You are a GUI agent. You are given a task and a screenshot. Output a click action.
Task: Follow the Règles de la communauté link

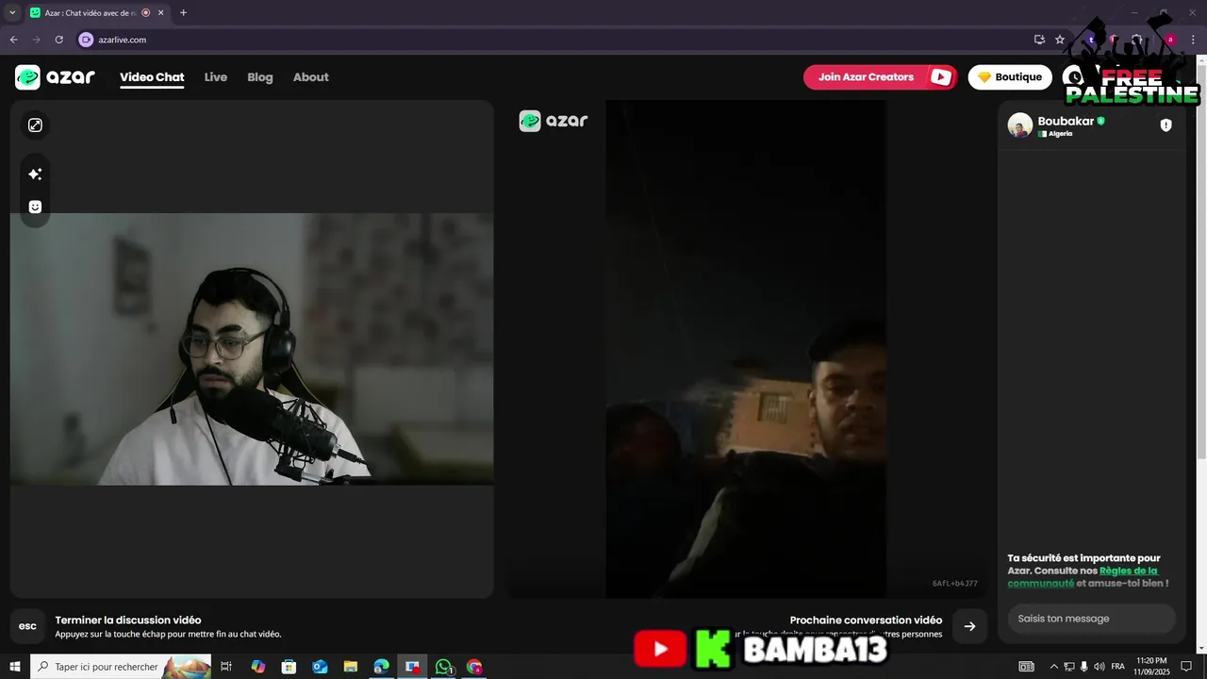click(x=1083, y=577)
